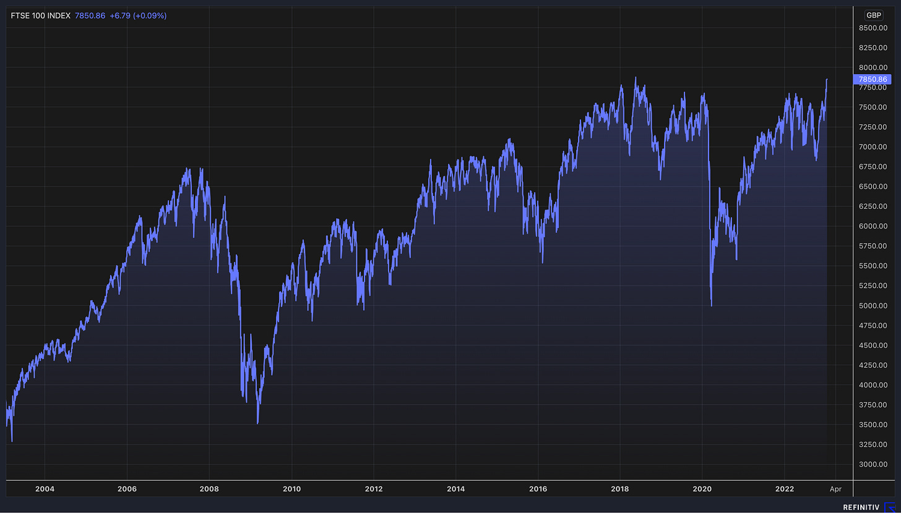Select the 2012 year on time axis
The width and height of the screenshot is (901, 513).
(x=374, y=489)
